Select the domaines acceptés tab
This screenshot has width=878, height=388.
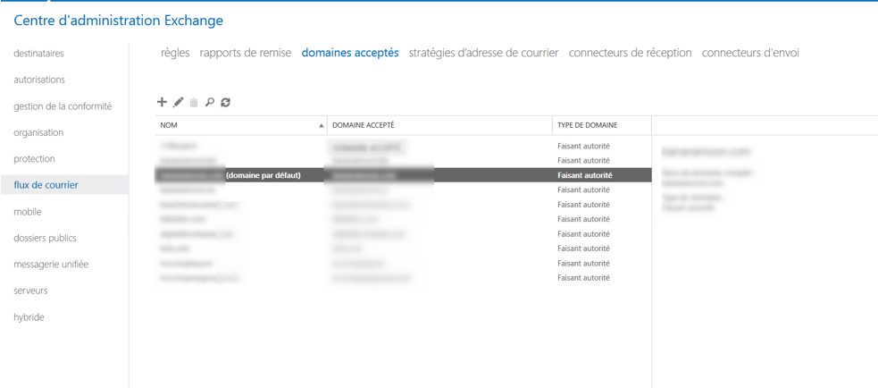click(x=350, y=53)
